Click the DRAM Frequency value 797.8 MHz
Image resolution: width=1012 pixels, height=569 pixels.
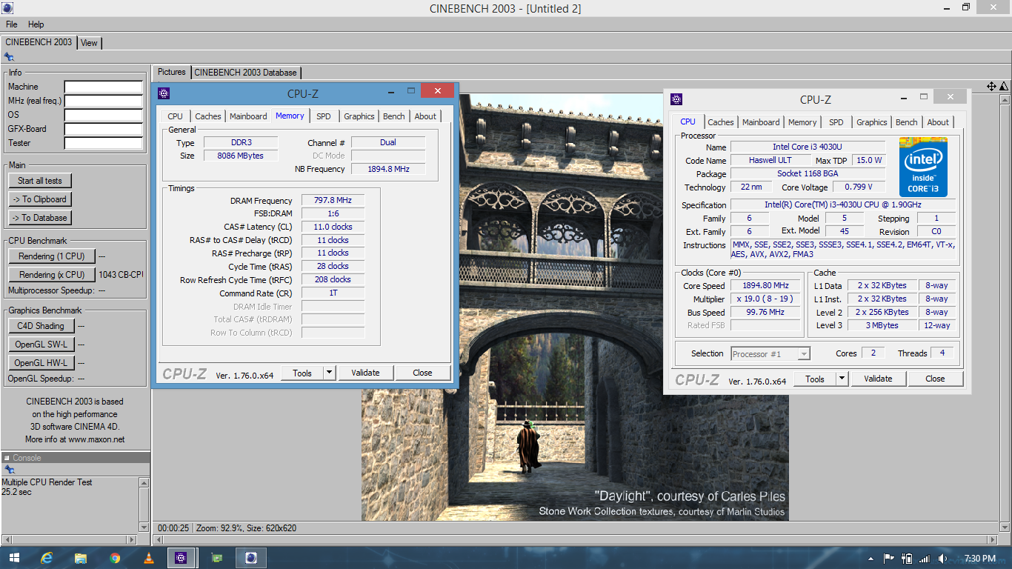(x=333, y=201)
